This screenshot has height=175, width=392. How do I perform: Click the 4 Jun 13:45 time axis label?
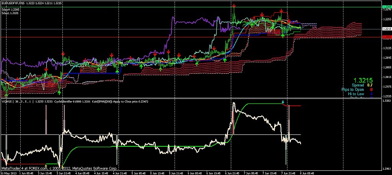[101, 173]
